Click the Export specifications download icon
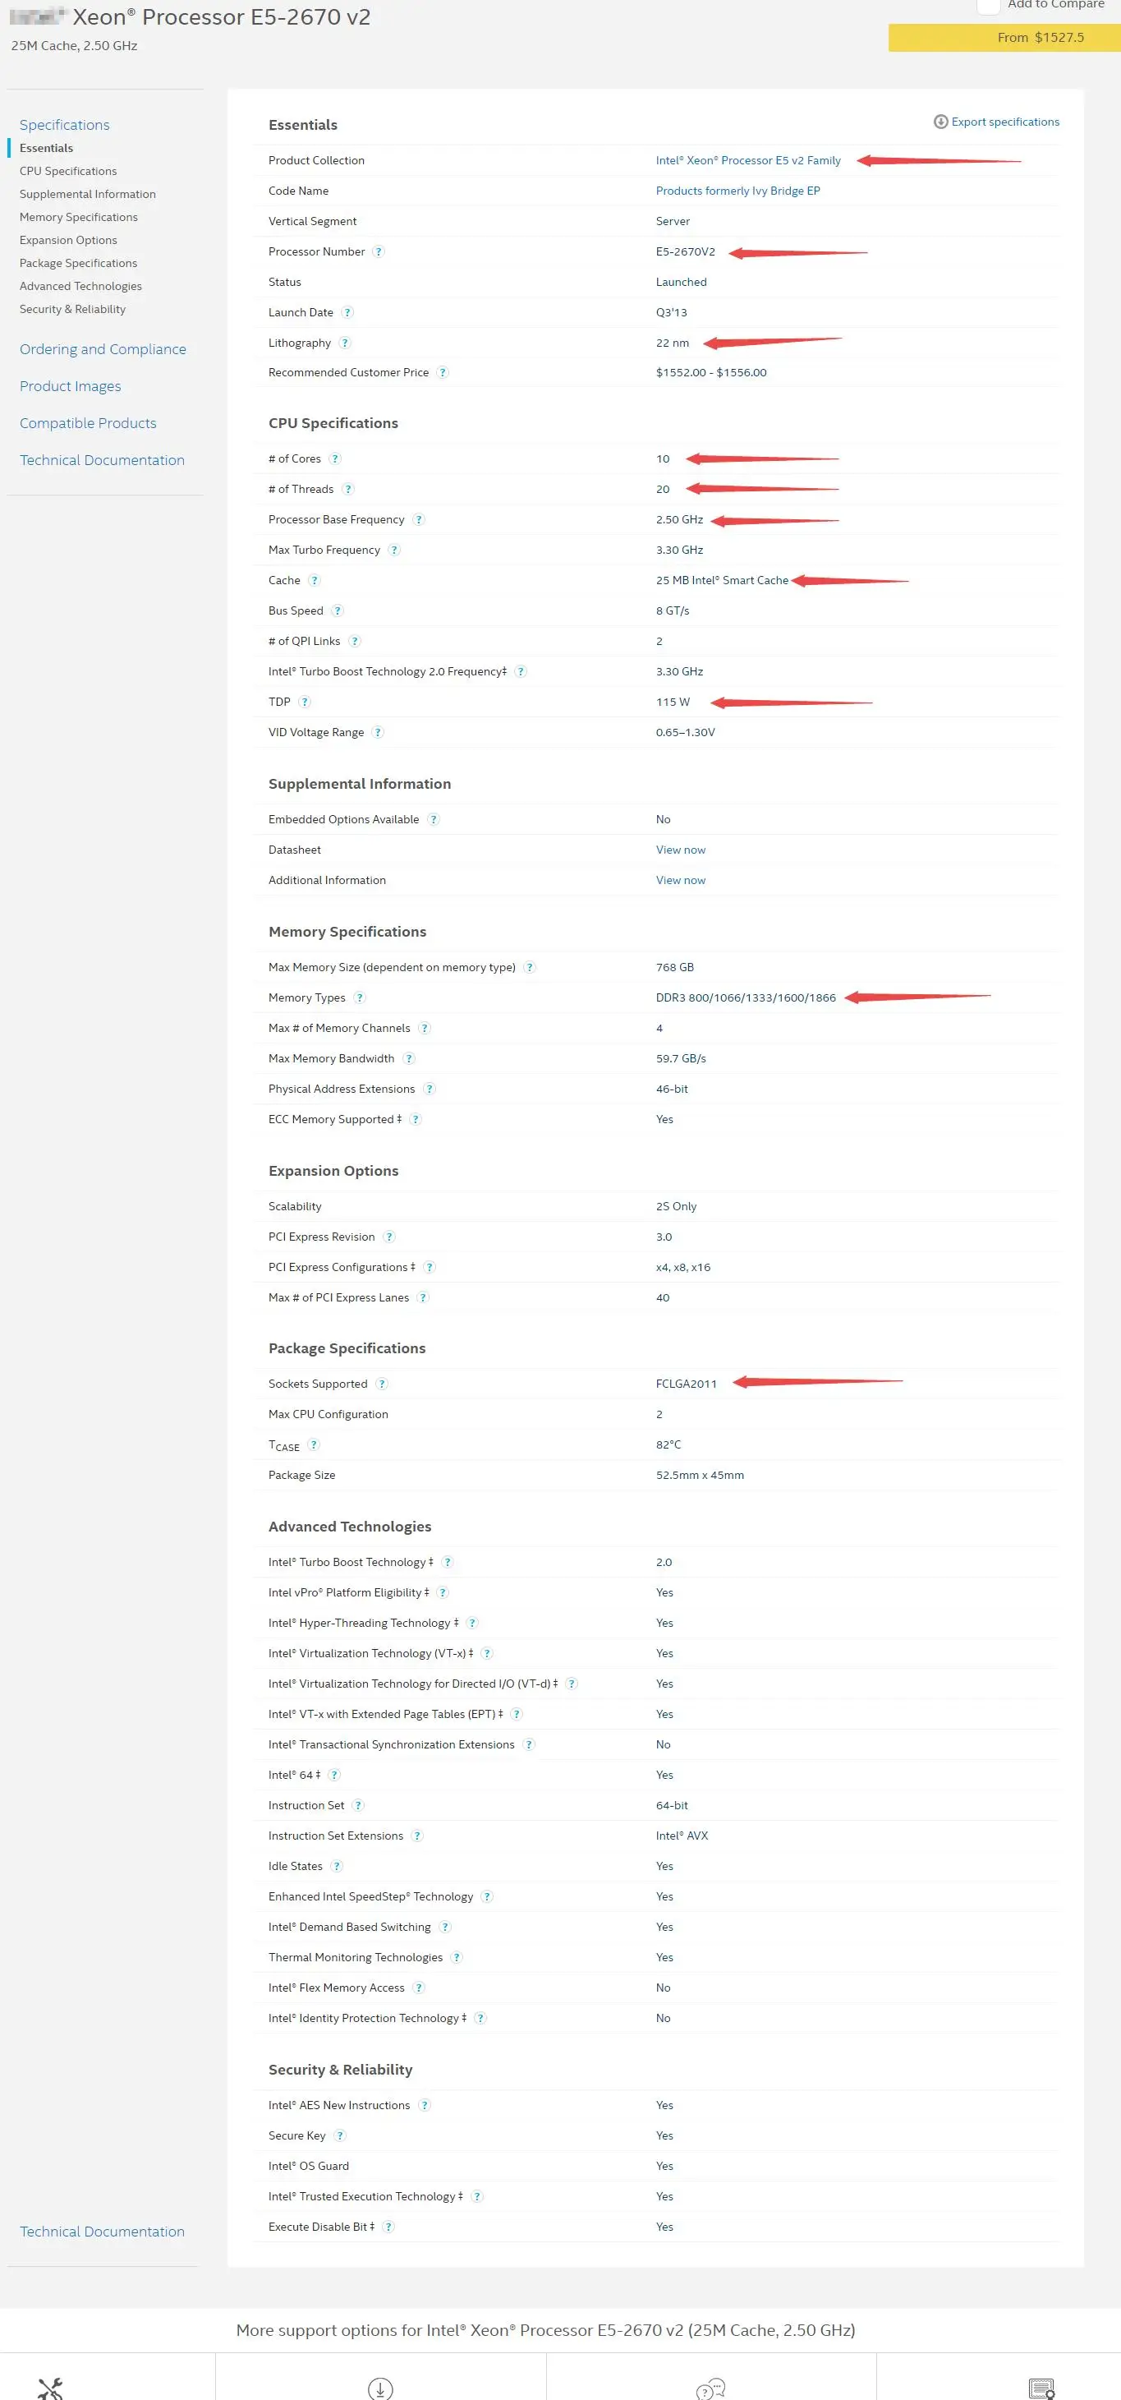1121x2400 pixels. pos(940,122)
